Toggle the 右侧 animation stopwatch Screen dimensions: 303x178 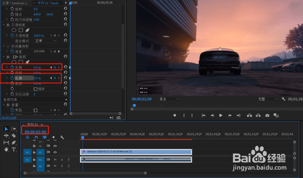pyautogui.click(x=12, y=78)
